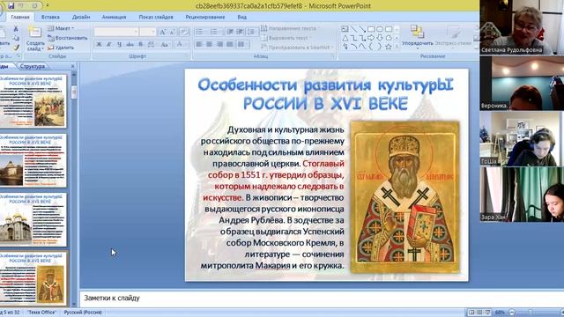Open the Change Case Aa dropdown
Screen dimensions: 564x317
click(x=165, y=45)
